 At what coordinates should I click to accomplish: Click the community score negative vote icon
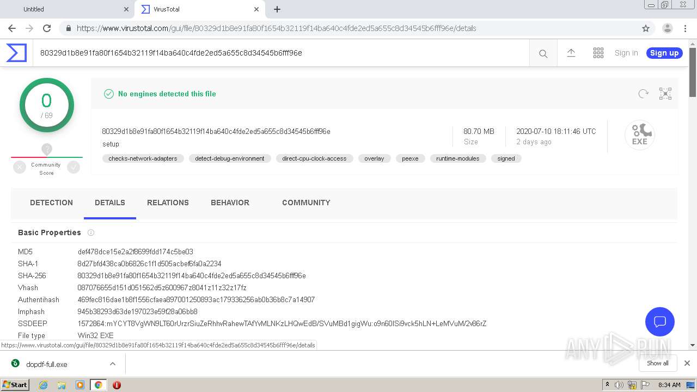(20, 168)
